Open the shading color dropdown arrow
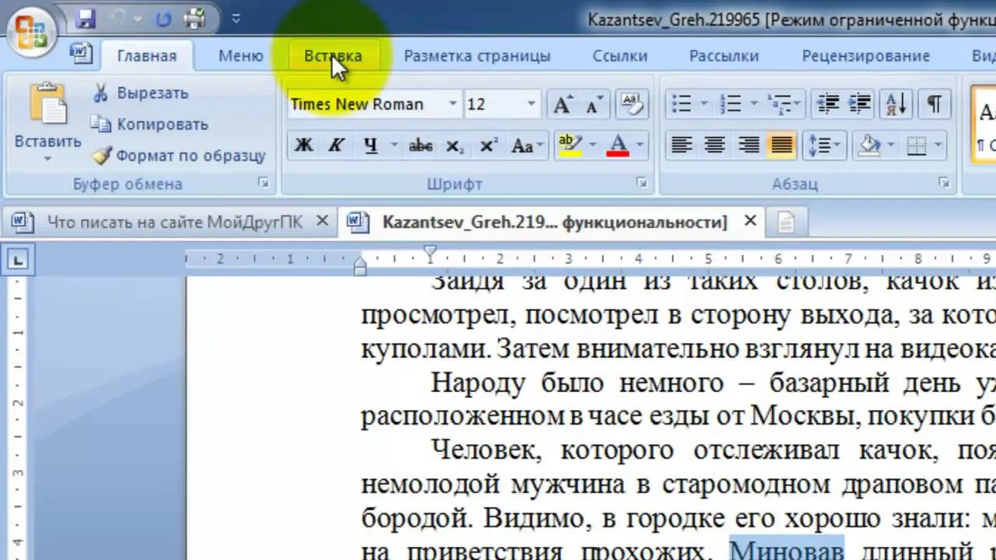The width and height of the screenshot is (996, 560). (892, 145)
